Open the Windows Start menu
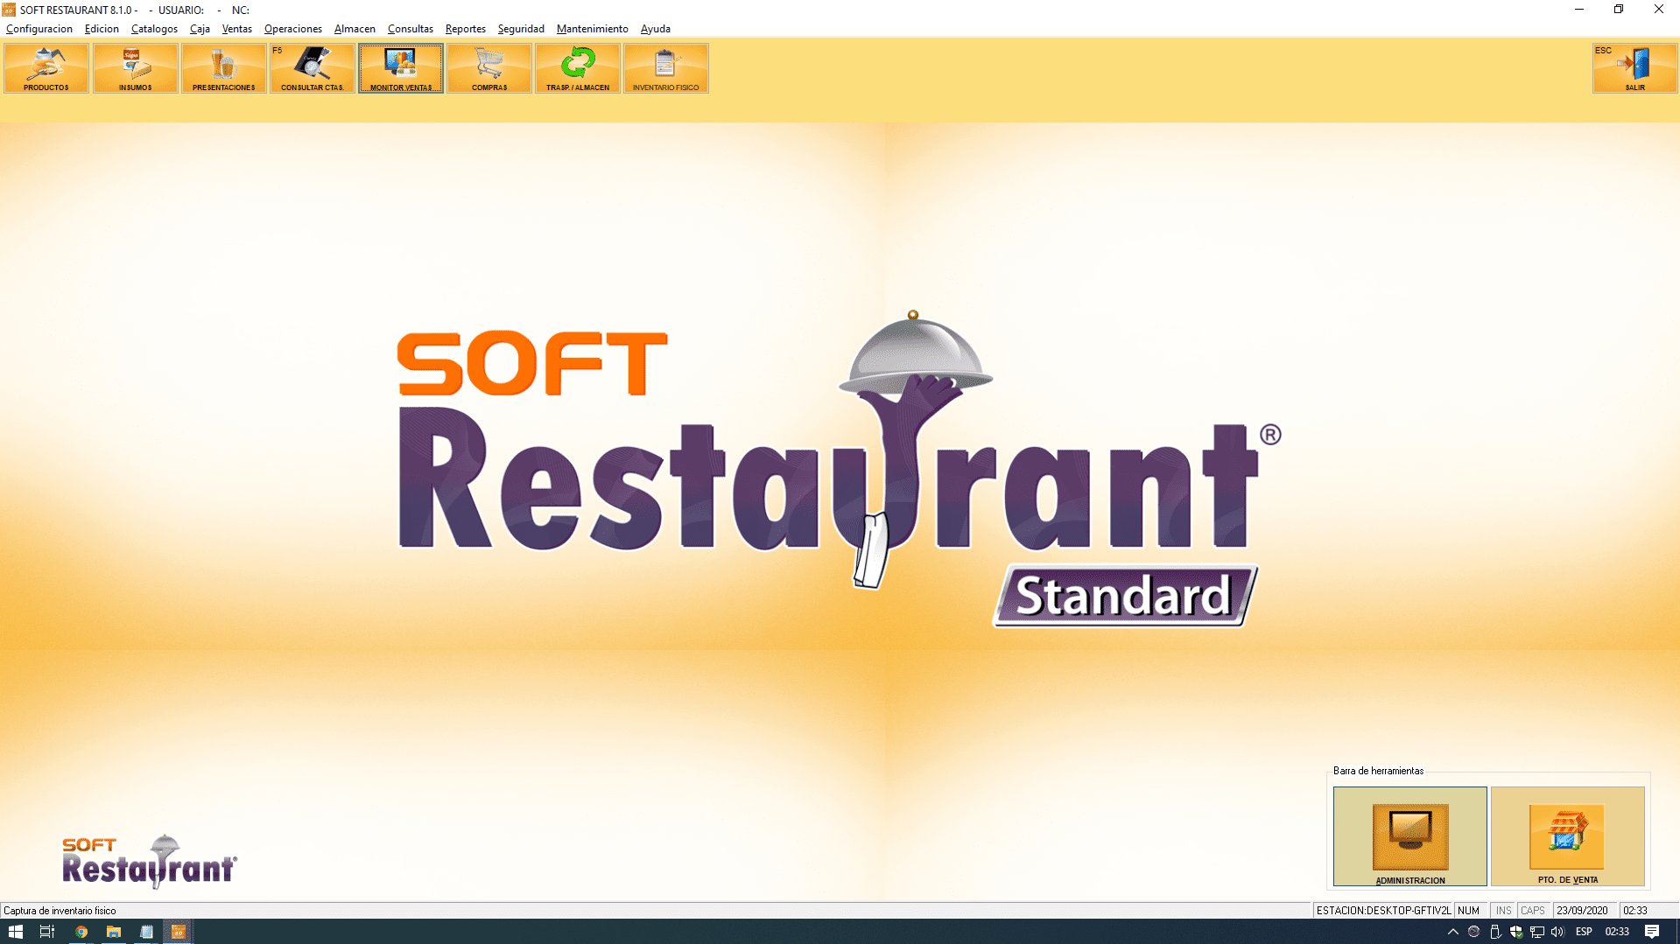The width and height of the screenshot is (1680, 944). pos(15,932)
